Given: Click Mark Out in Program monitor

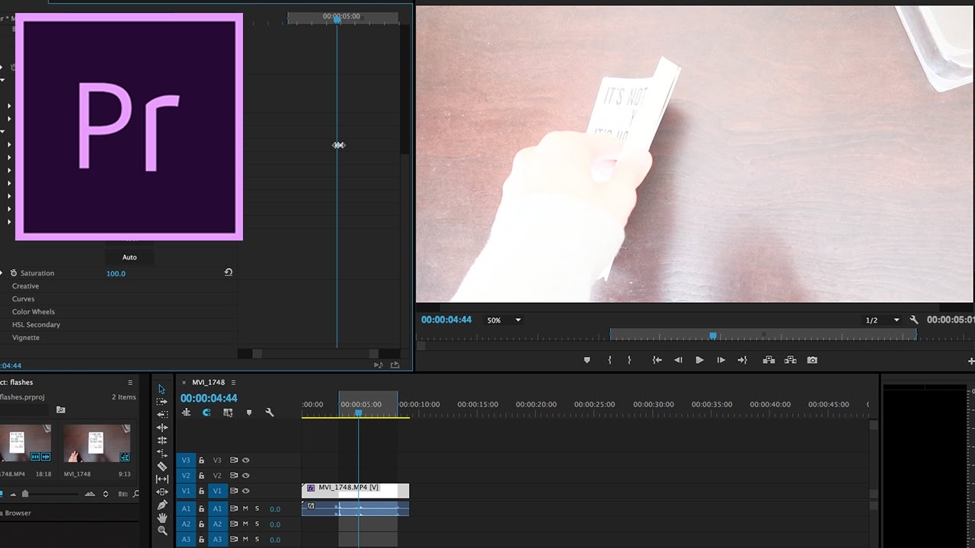Looking at the screenshot, I should point(629,360).
